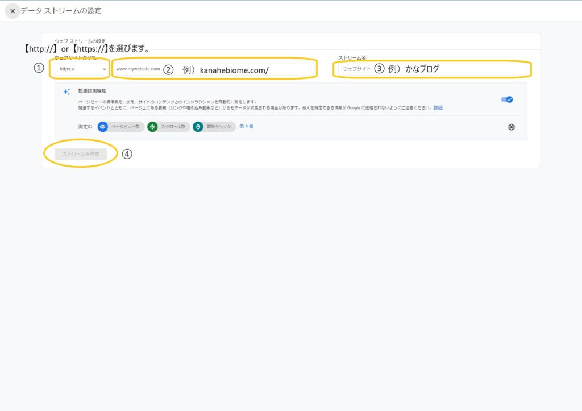Select the スクロール数 chip label

pyautogui.click(x=174, y=127)
